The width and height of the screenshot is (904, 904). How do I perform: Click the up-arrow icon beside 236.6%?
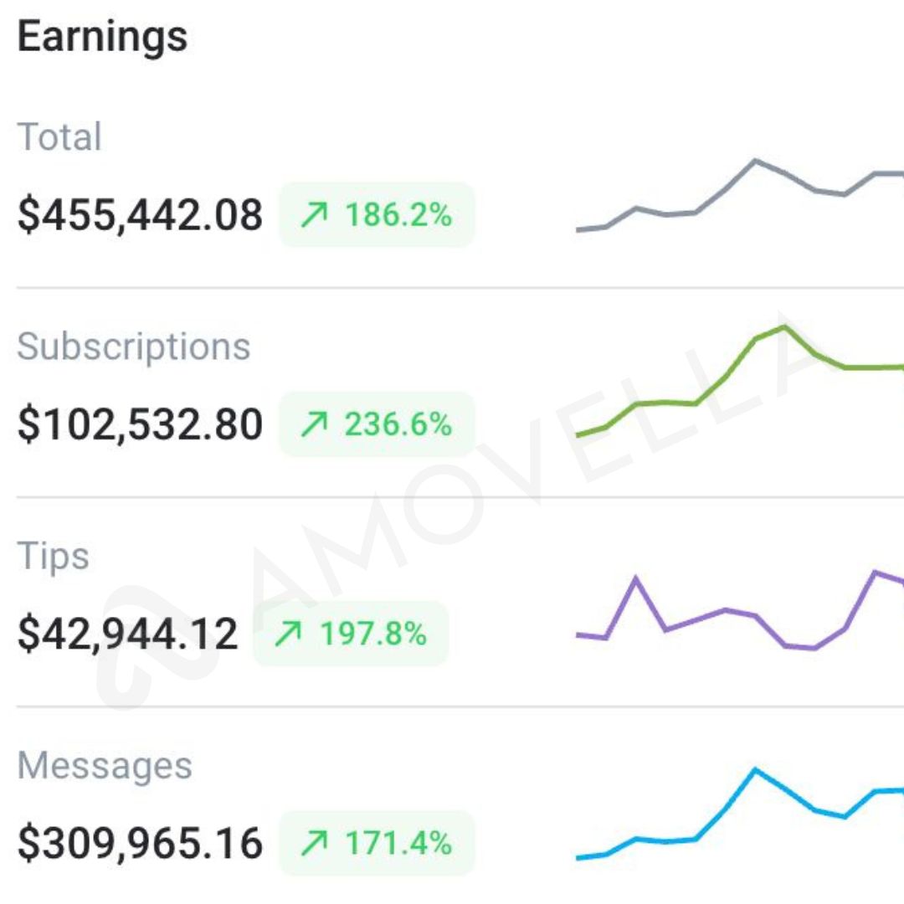(315, 425)
